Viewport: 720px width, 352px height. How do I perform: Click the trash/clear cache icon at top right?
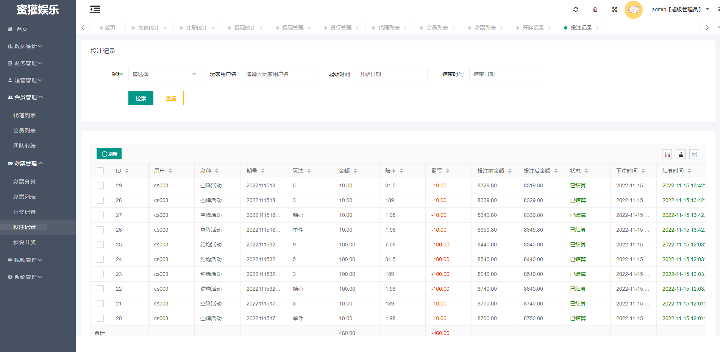[x=595, y=9]
